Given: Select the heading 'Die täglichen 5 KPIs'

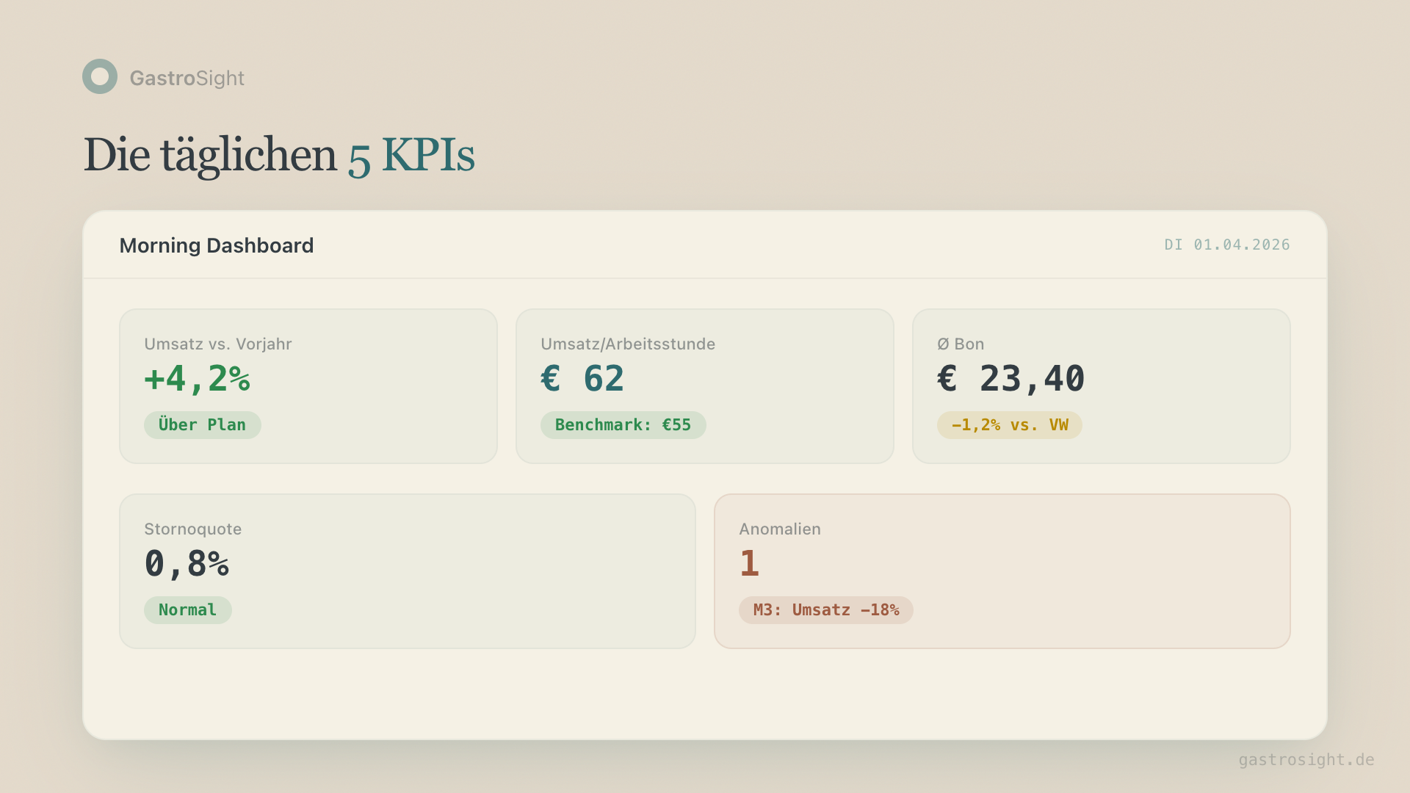Looking at the screenshot, I should coord(279,155).
